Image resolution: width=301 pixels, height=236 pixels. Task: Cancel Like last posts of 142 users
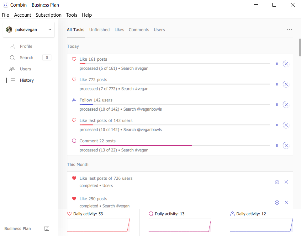click(x=286, y=125)
